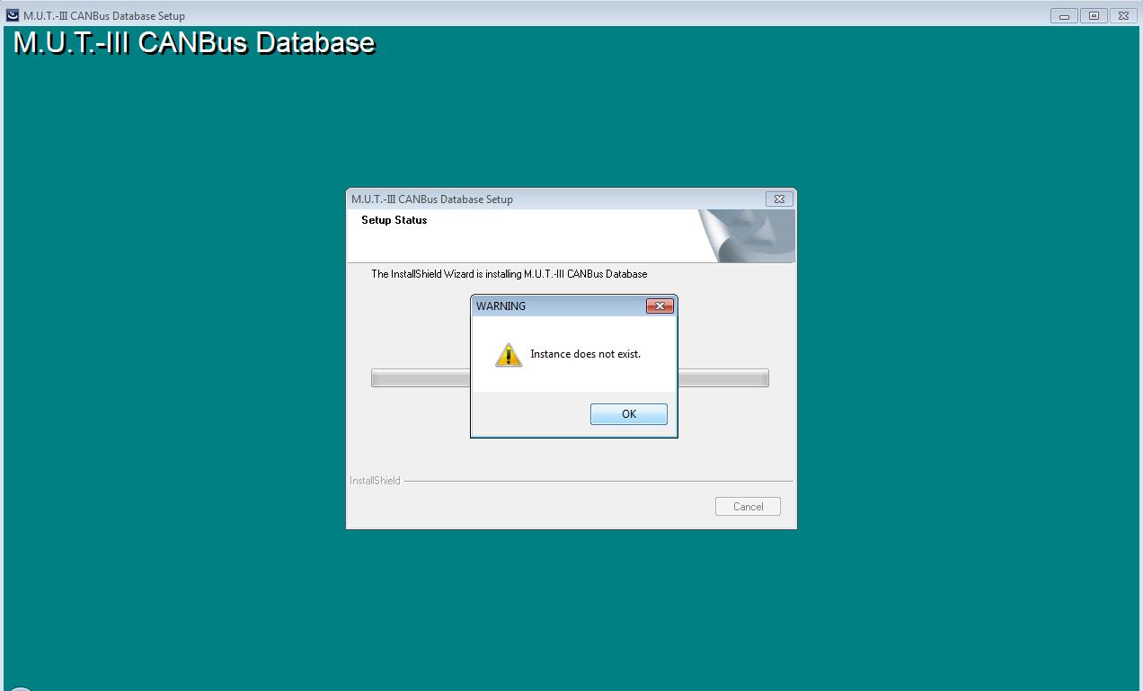Click the WARNING title bar text
The height and width of the screenshot is (691, 1143).
click(x=501, y=306)
